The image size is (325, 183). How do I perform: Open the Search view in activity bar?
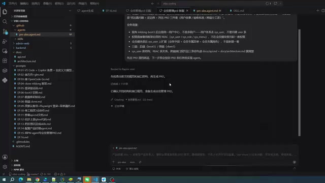(5, 21)
